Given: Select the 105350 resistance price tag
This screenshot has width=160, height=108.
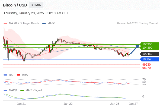Looking at the screenshot, I should click(149, 44).
